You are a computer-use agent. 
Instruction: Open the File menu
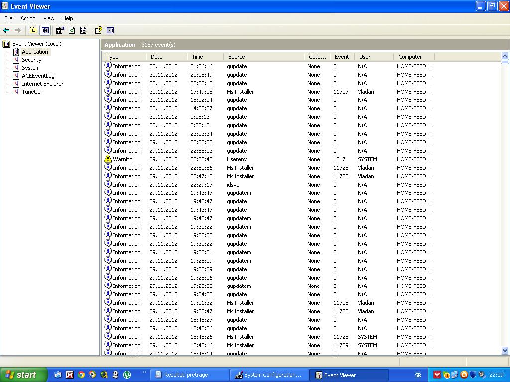tap(8, 18)
